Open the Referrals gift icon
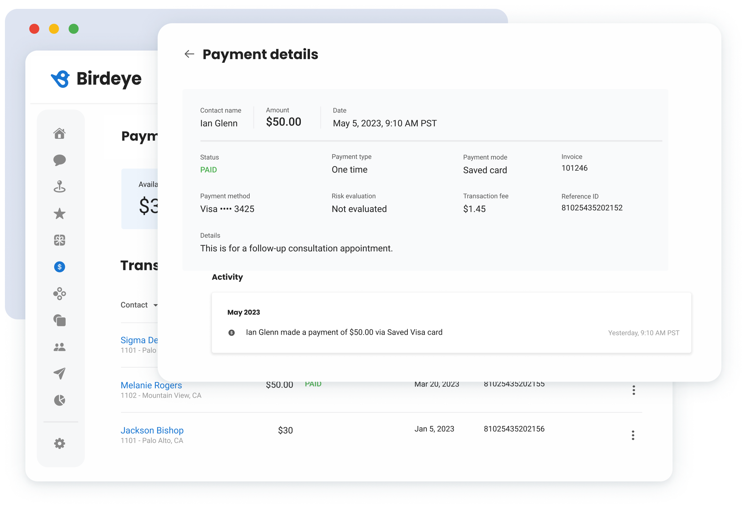The width and height of the screenshot is (746, 508). pos(59,240)
